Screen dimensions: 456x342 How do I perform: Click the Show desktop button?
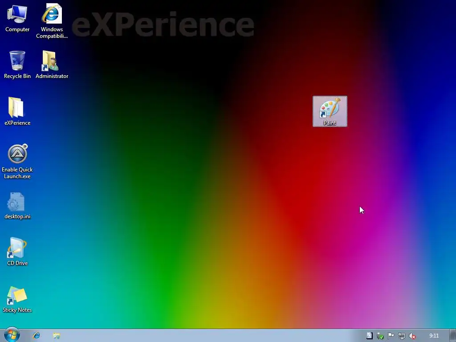(453, 336)
